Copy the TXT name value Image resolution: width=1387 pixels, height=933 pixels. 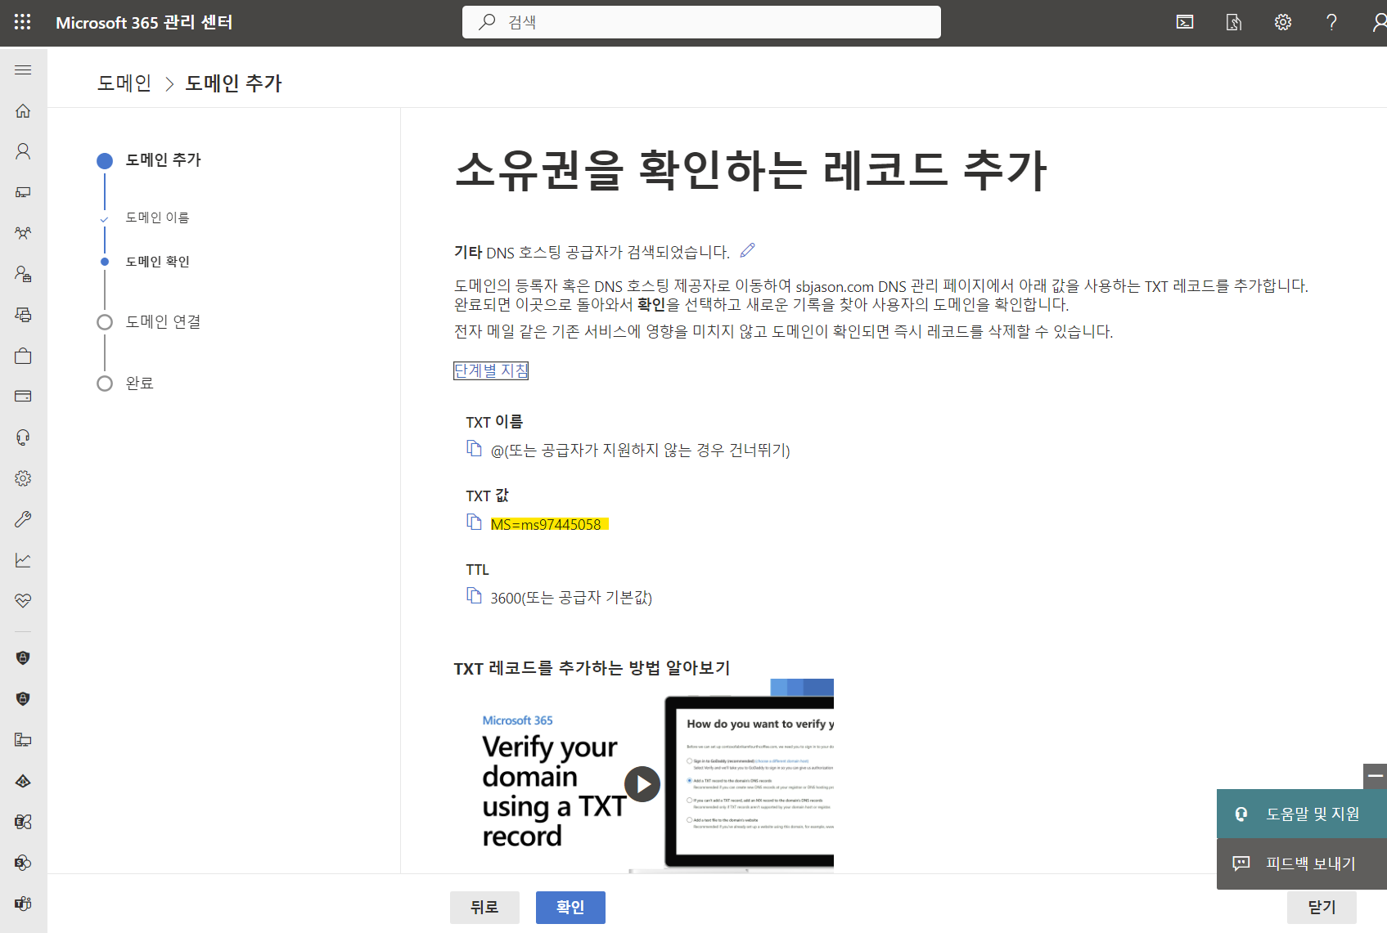pos(474,448)
